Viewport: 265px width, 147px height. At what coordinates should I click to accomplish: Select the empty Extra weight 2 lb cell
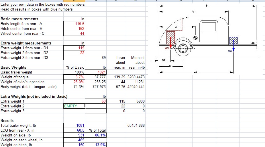coord(96,106)
